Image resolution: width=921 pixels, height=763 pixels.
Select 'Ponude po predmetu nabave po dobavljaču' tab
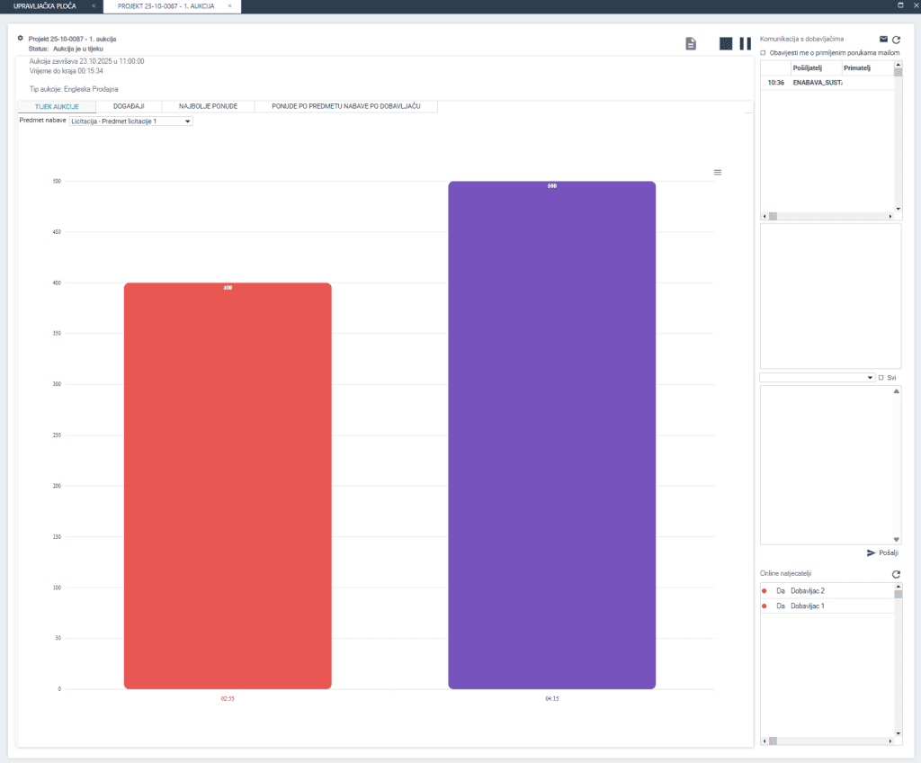coord(346,106)
